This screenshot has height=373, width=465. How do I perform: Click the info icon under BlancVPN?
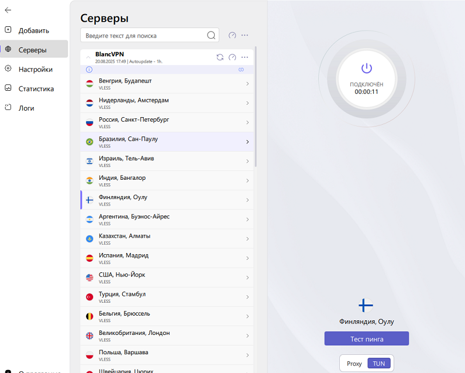coord(89,70)
